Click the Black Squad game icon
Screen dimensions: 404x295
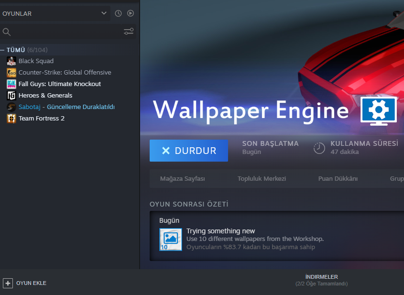(11, 61)
